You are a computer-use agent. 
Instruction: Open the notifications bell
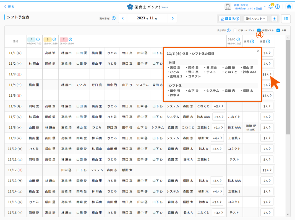pos(270,7)
